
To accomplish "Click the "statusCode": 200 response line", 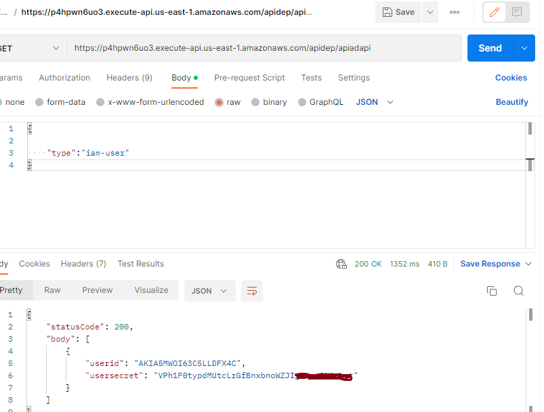I will coord(89,327).
